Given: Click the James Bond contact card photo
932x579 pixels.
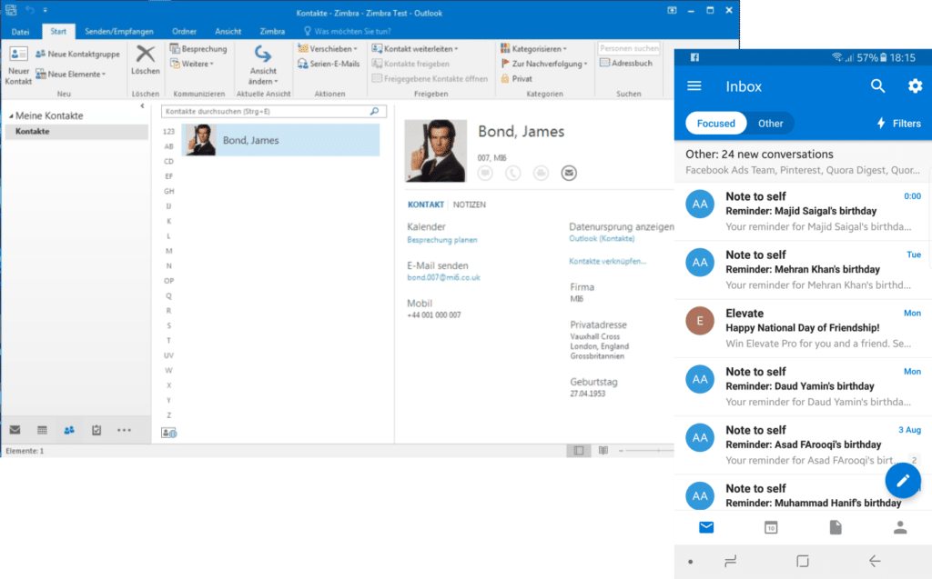Looking at the screenshot, I should pos(436,151).
